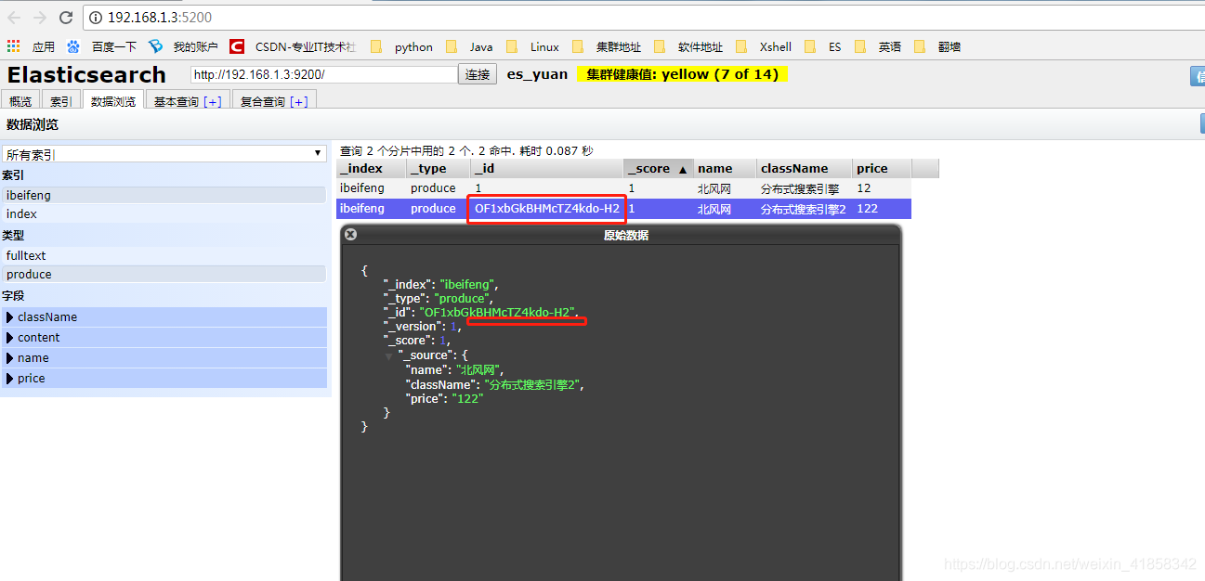Expand the price field filter
Viewport: 1205px width, 581px height.
point(164,379)
